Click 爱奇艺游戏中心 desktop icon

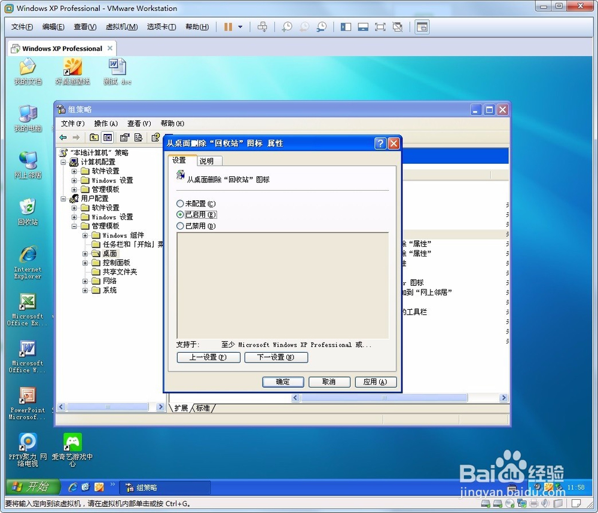click(x=72, y=450)
